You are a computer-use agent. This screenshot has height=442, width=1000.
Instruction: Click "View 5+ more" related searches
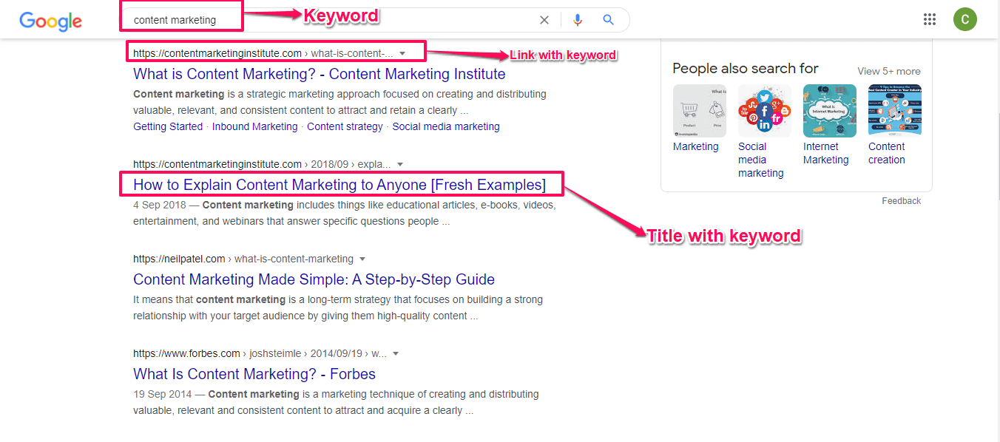[888, 72]
